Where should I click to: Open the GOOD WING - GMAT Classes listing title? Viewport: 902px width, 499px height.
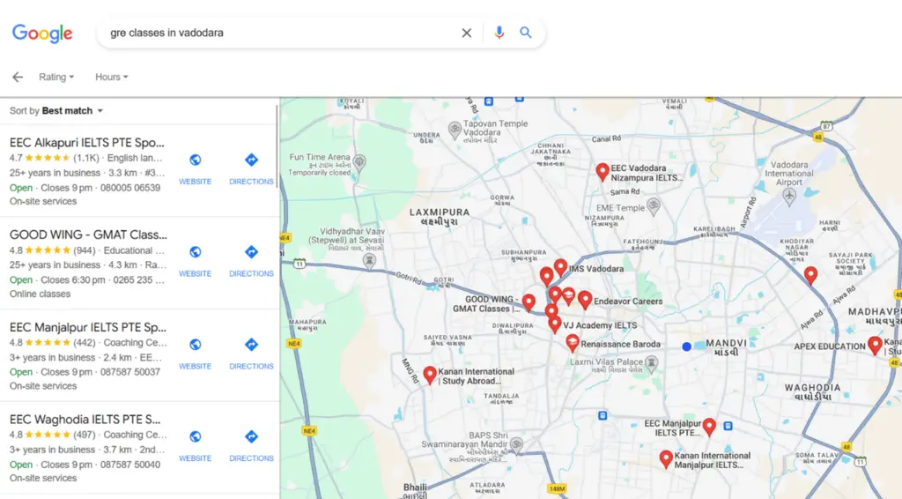pos(88,235)
